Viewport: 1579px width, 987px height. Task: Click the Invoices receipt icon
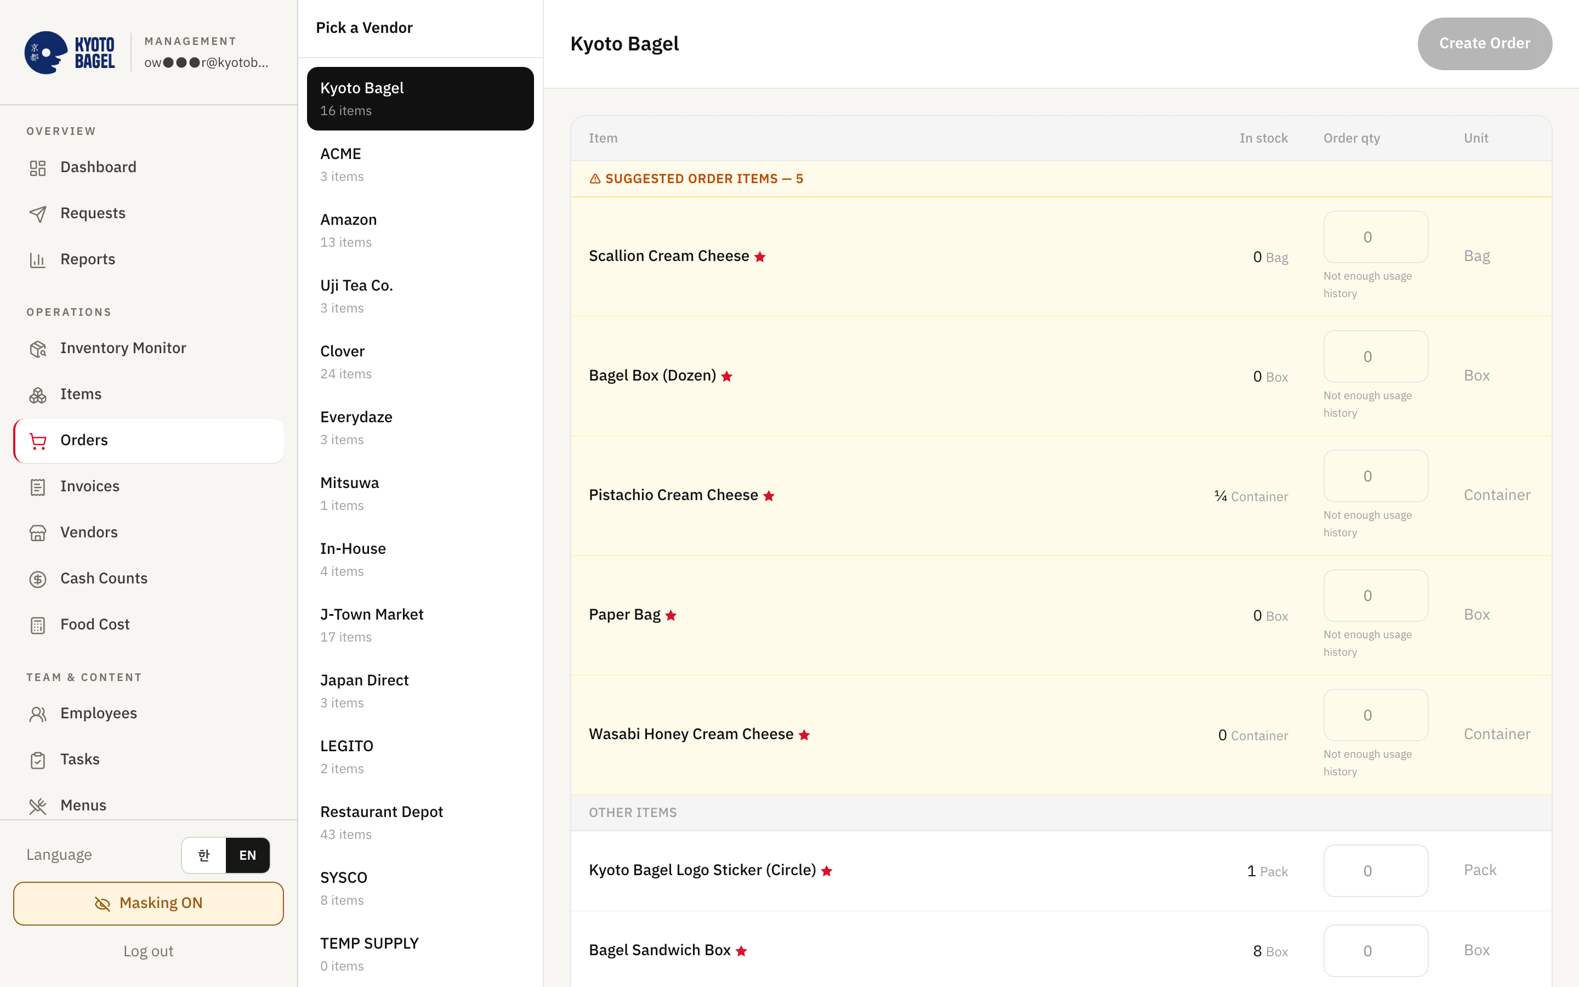[x=38, y=487]
